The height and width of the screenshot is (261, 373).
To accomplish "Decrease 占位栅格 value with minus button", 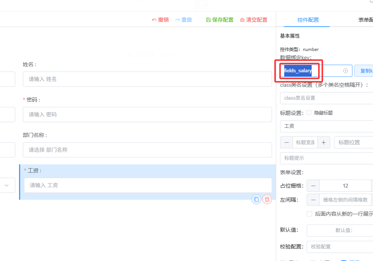I will click(x=313, y=186).
